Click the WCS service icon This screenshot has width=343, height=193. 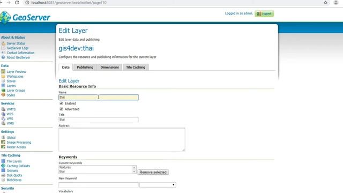coord(3,114)
